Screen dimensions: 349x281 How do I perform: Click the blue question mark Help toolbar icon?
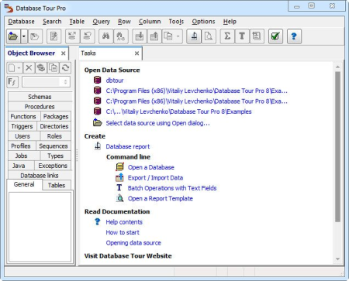[x=294, y=36]
